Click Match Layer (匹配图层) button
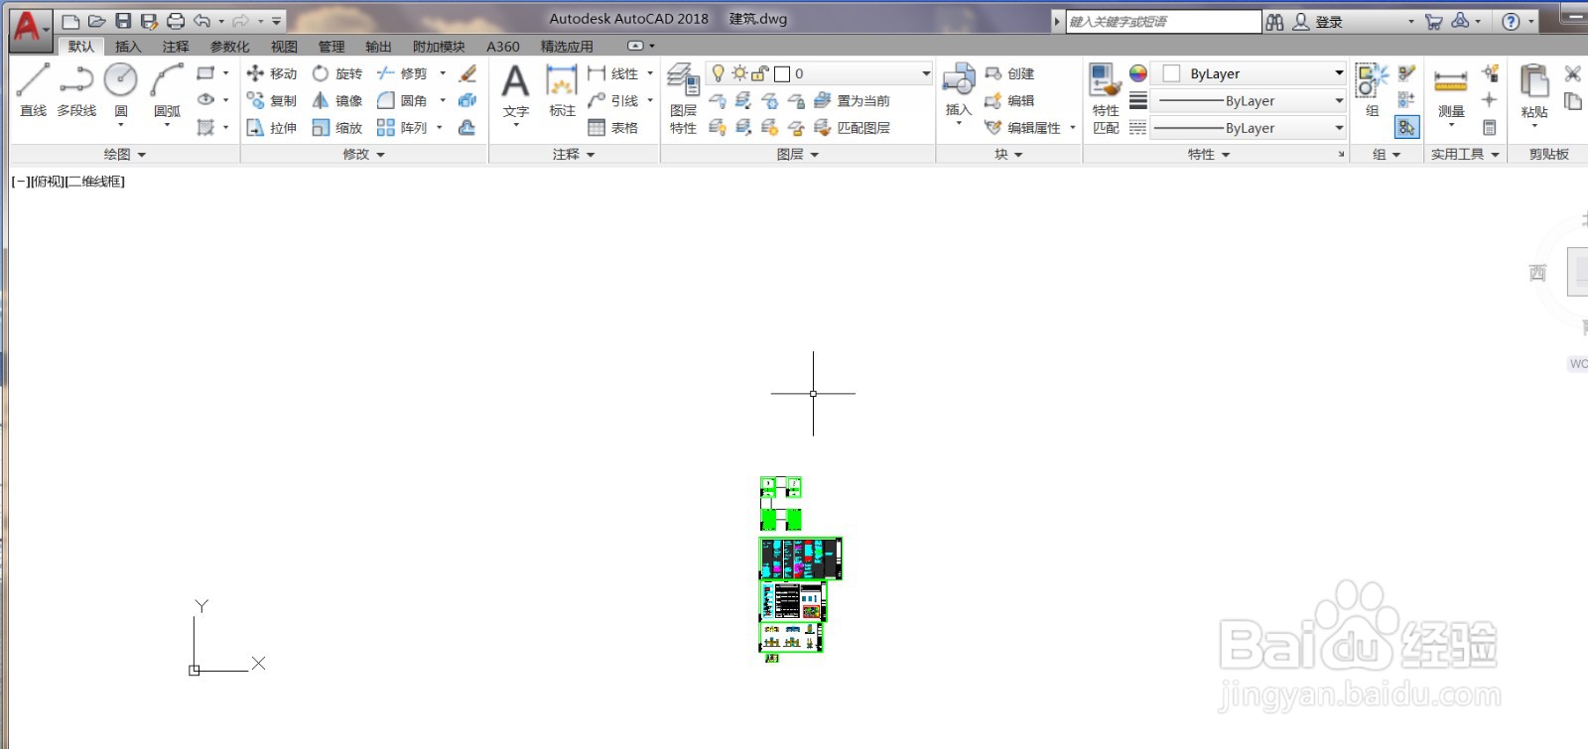1588x749 pixels. (x=852, y=127)
